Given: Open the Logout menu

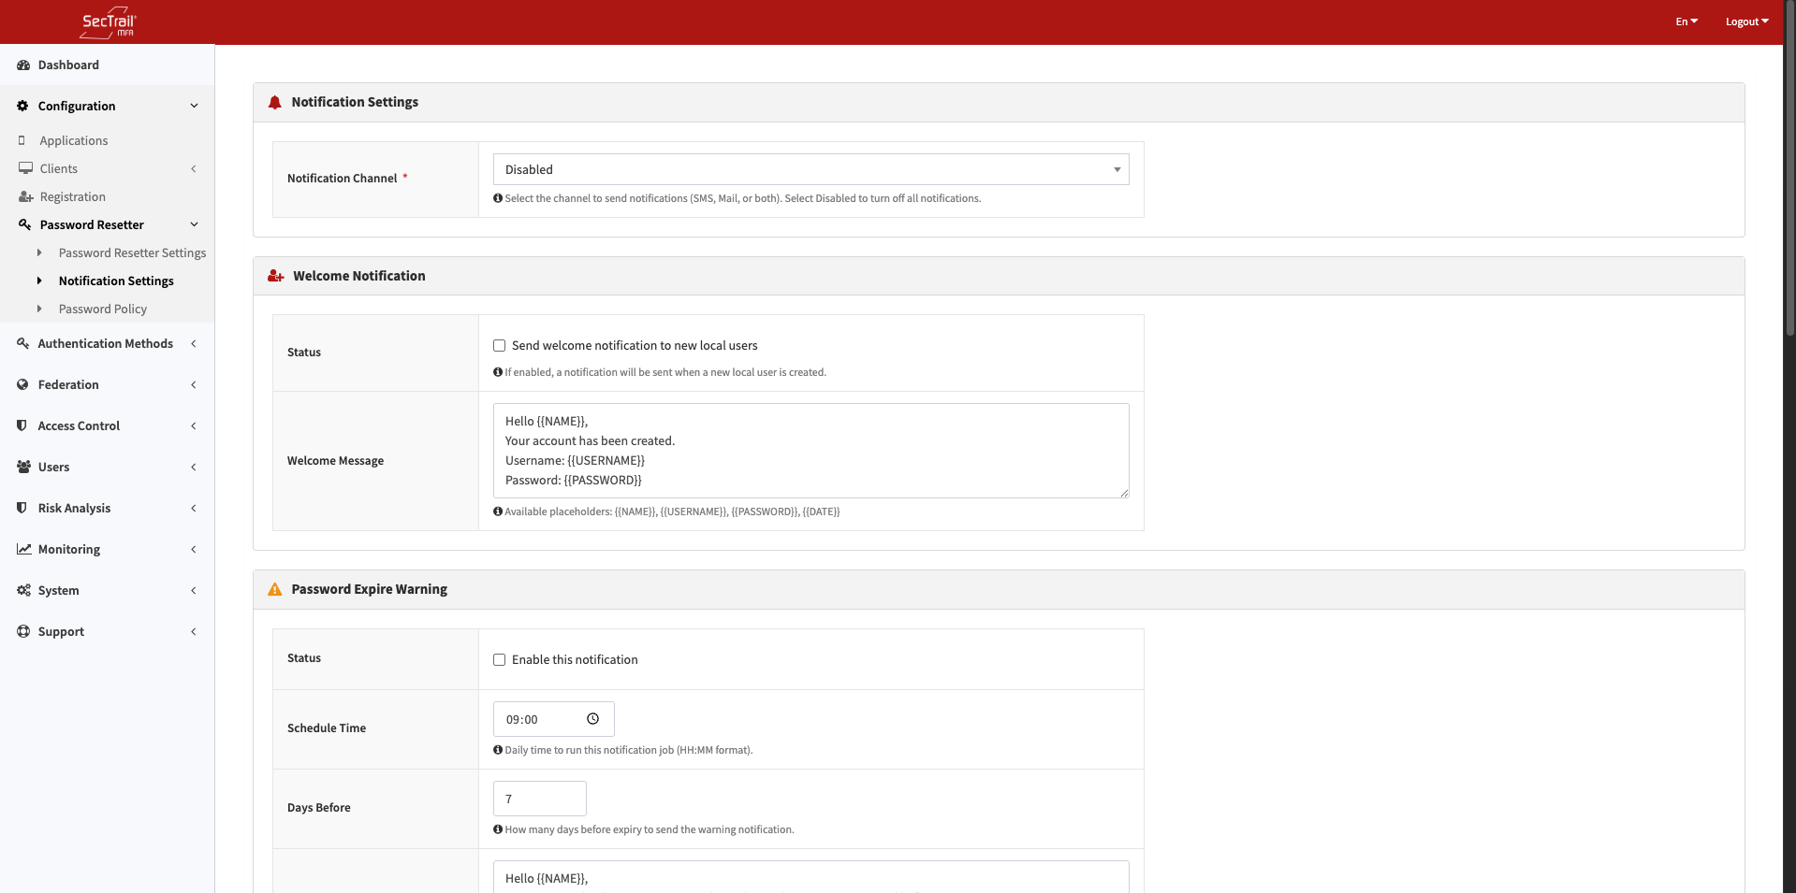Looking at the screenshot, I should 1745,21.
